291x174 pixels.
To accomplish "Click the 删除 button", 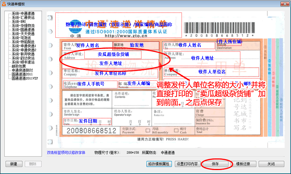I will pos(33,164).
